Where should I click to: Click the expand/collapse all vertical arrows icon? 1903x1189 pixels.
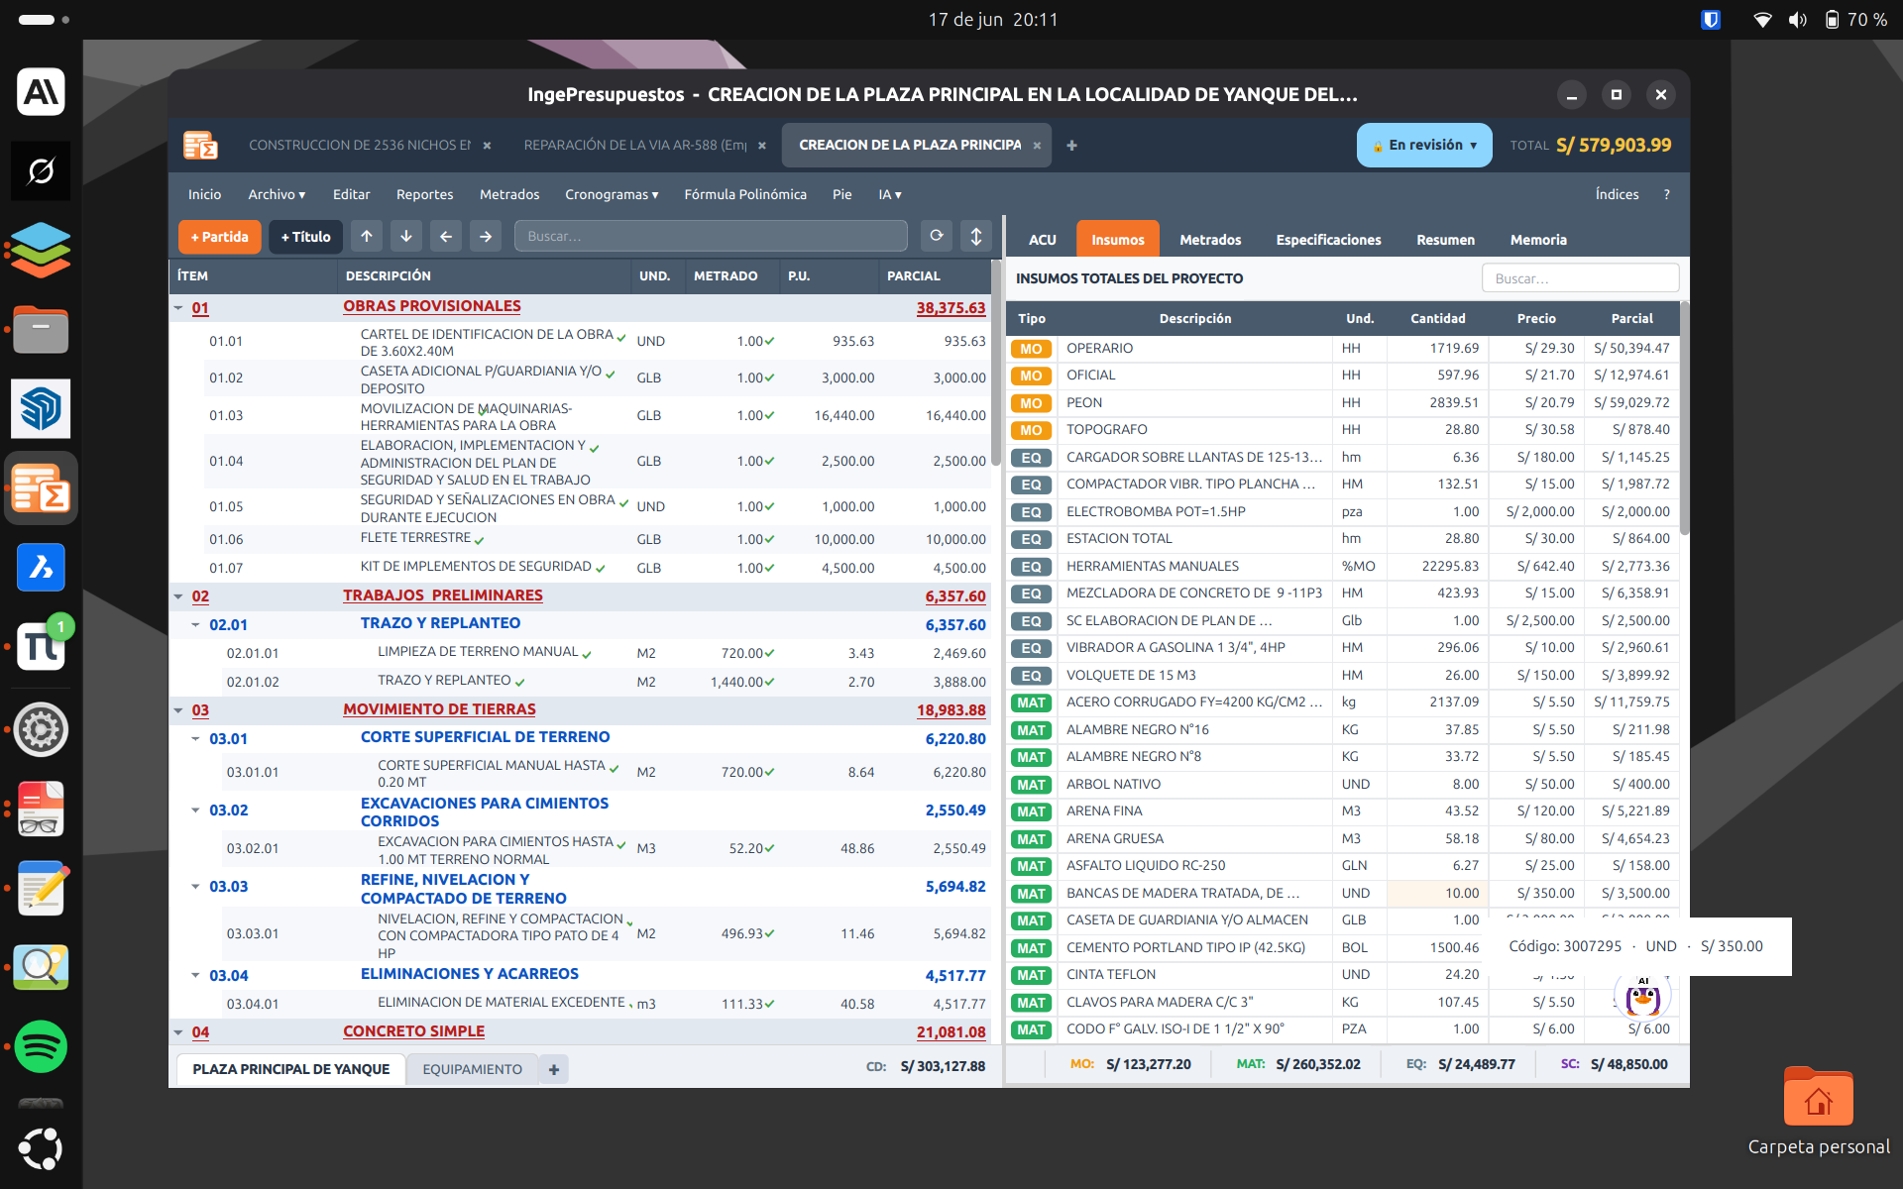pos(976,236)
